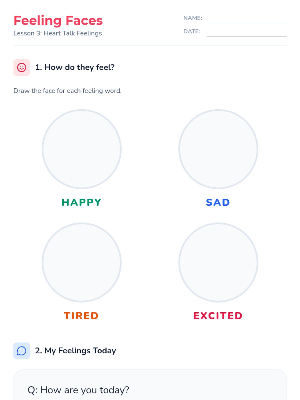
Task: Click the NAME: label text
Action: tap(193, 18)
